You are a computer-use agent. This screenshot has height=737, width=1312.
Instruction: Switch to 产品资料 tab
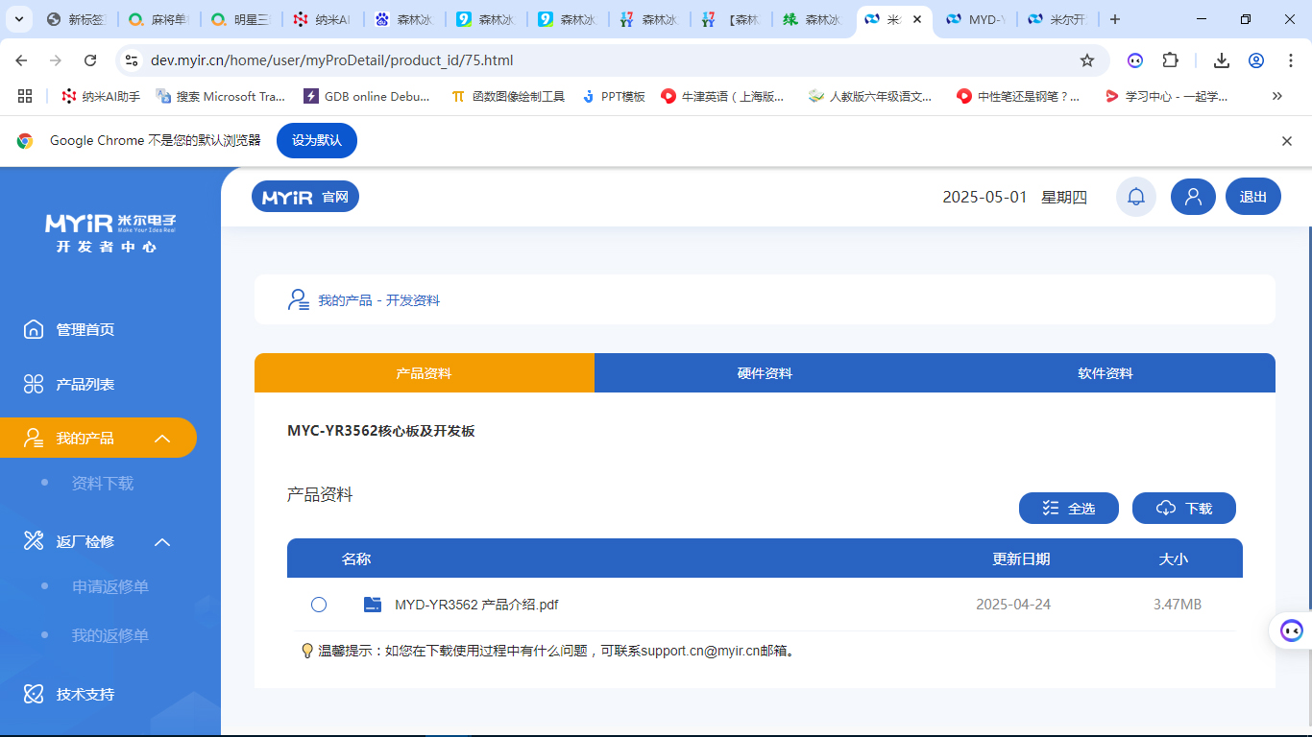pyautogui.click(x=425, y=373)
